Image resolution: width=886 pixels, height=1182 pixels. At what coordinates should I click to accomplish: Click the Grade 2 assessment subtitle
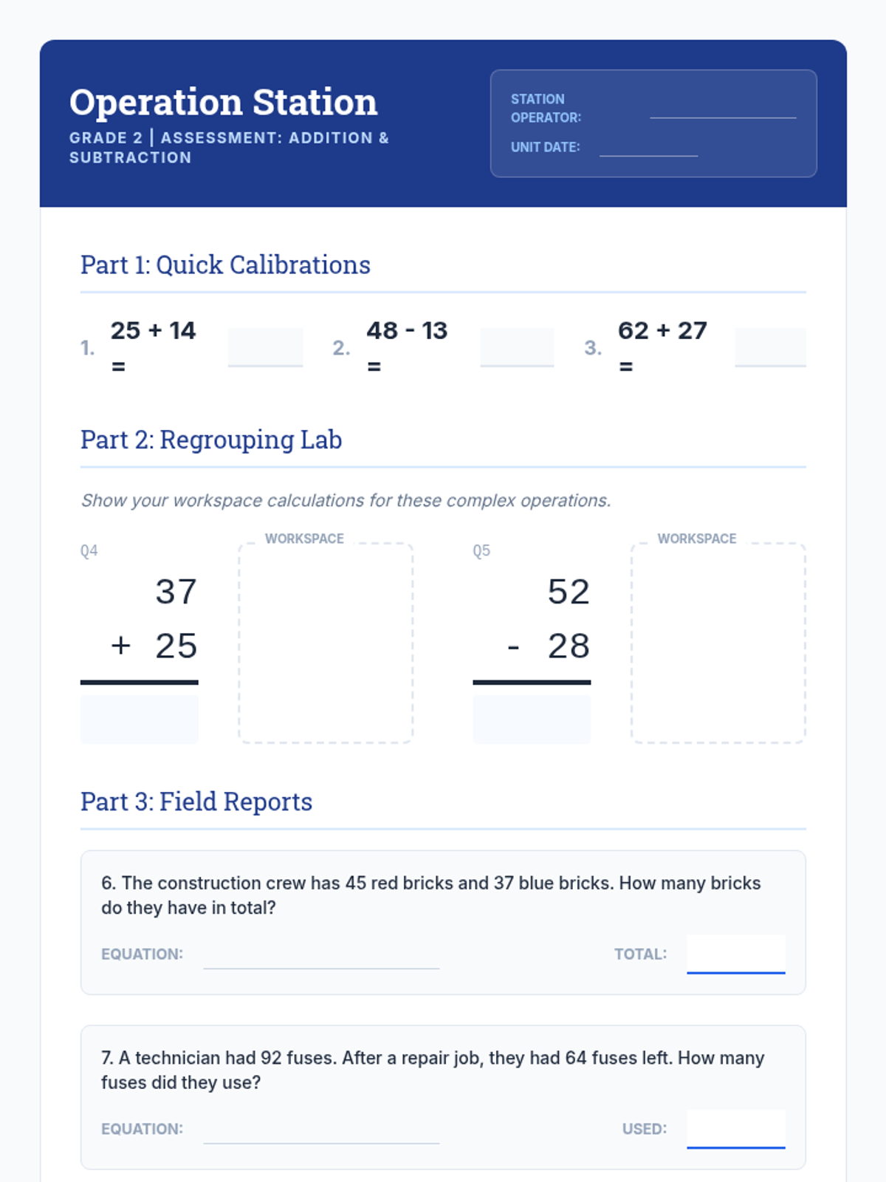pos(229,148)
